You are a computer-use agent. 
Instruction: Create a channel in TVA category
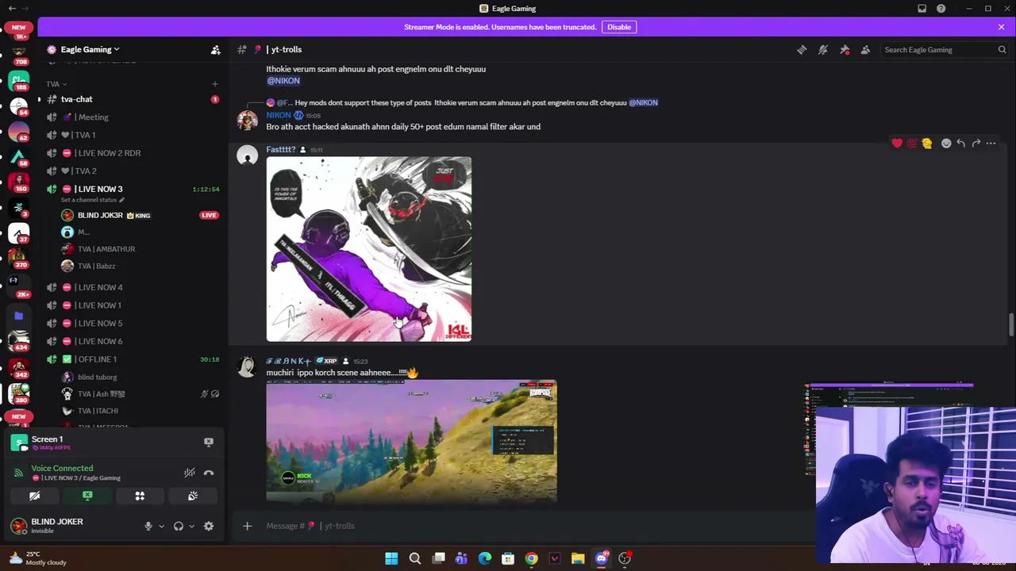[x=214, y=84]
